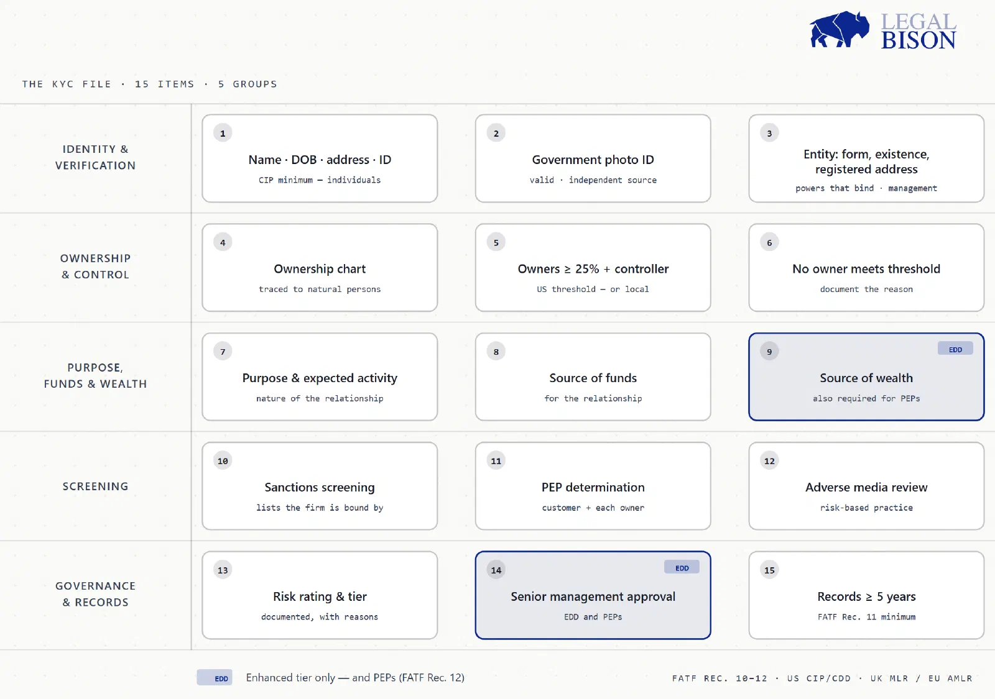Screen dimensions: 995x699
Task: Click the Sanctions screening card
Action: click(x=320, y=487)
